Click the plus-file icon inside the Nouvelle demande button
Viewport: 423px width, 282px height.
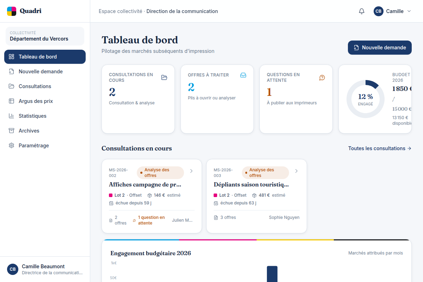tap(356, 48)
